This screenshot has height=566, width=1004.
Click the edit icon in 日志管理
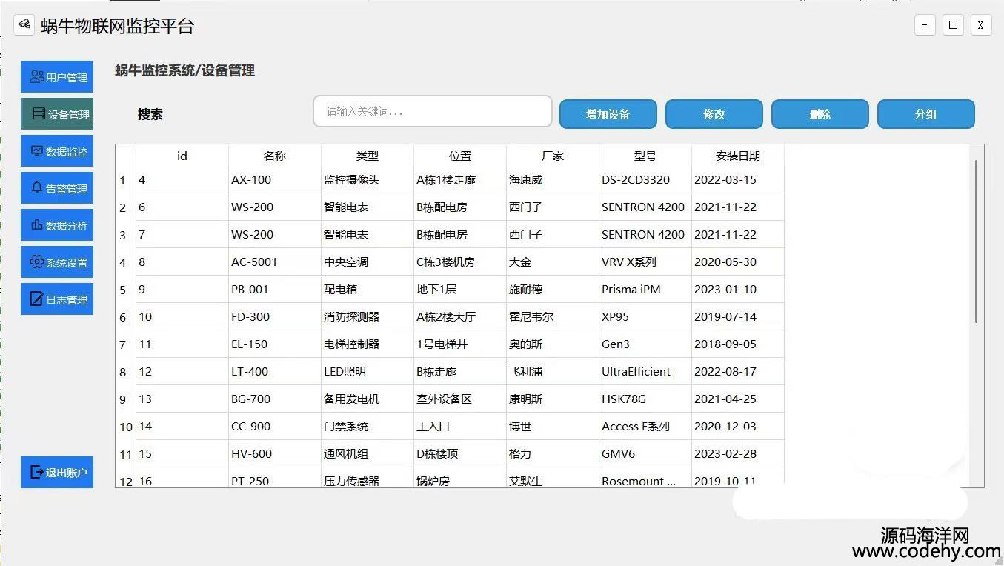[36, 299]
